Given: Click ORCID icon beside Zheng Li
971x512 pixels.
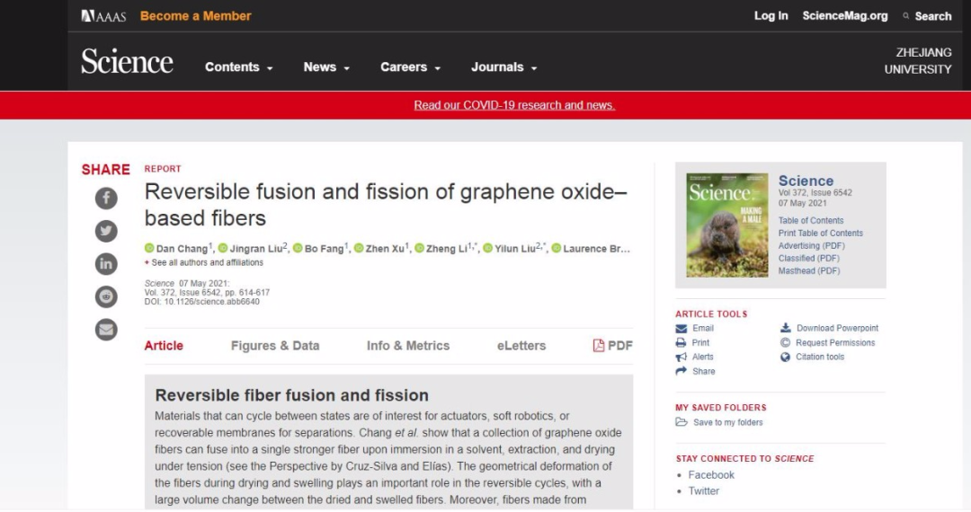Looking at the screenshot, I should [x=420, y=248].
